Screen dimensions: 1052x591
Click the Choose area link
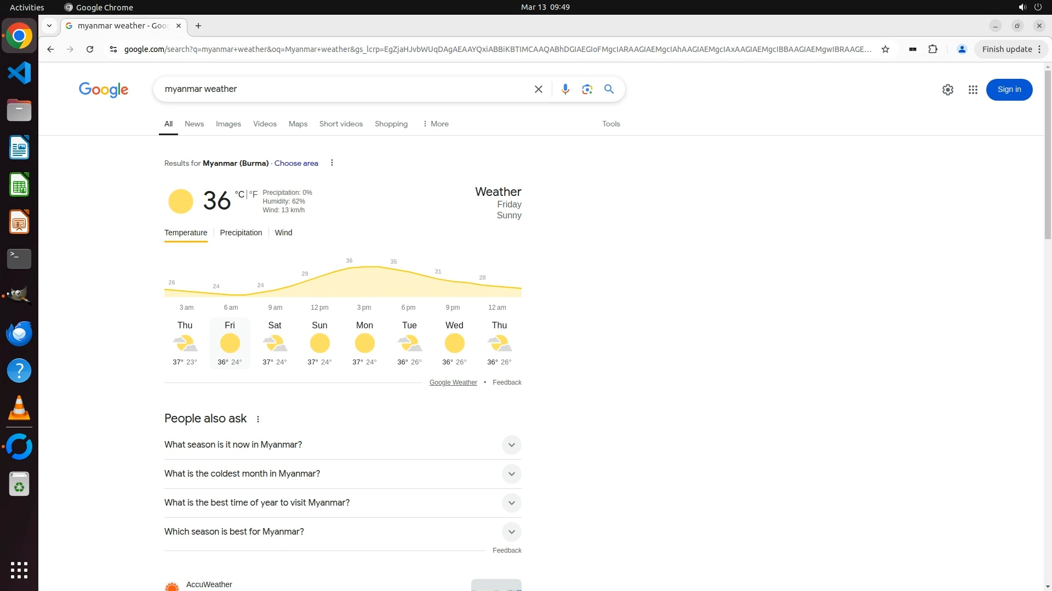296,163
